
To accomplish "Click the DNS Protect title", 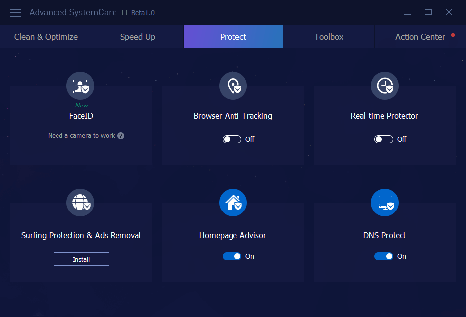I will point(384,236).
